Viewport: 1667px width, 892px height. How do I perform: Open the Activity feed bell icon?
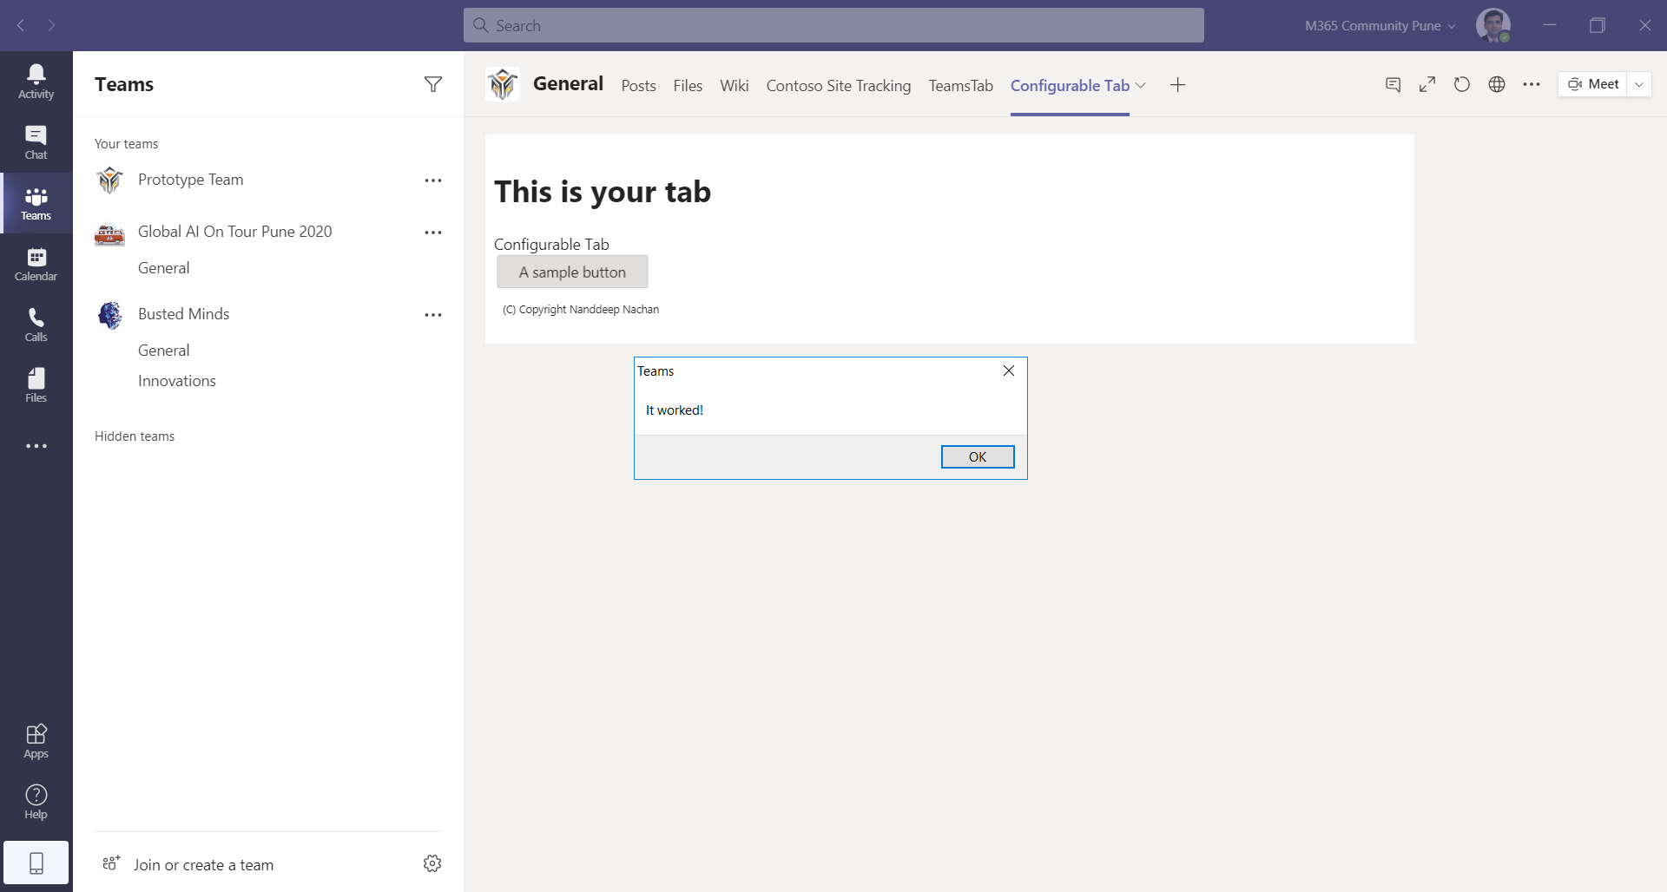pyautogui.click(x=36, y=82)
